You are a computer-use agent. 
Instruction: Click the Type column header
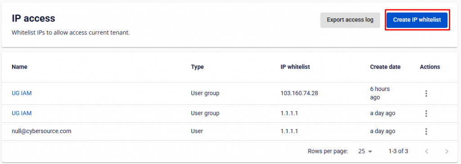[x=197, y=67]
